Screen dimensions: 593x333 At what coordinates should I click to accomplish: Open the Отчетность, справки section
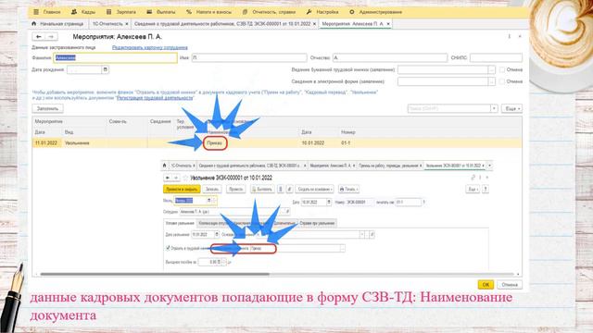click(x=269, y=12)
